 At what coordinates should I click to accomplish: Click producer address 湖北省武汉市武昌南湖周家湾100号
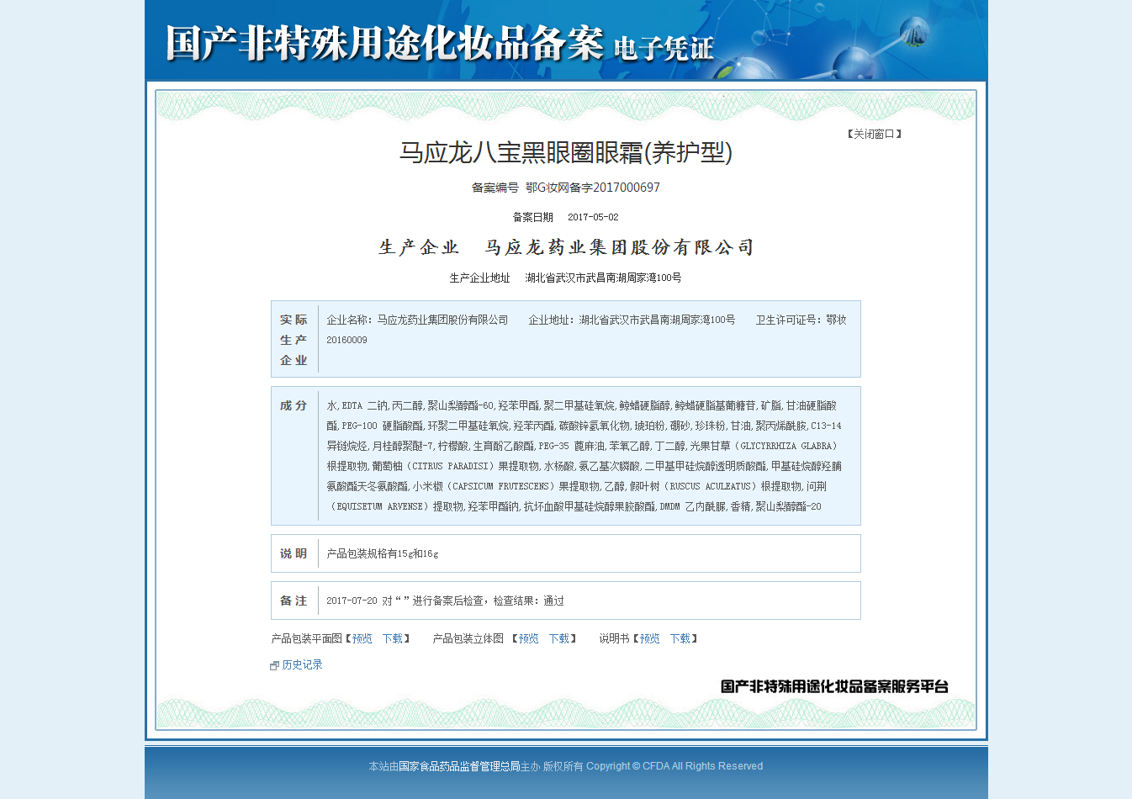pos(603,278)
